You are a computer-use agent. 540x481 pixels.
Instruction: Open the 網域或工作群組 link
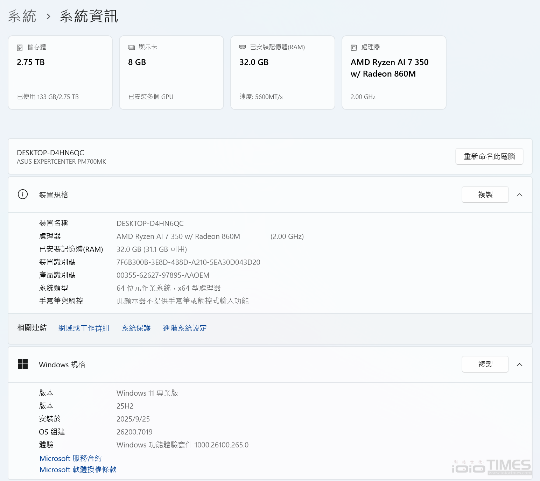(x=84, y=328)
